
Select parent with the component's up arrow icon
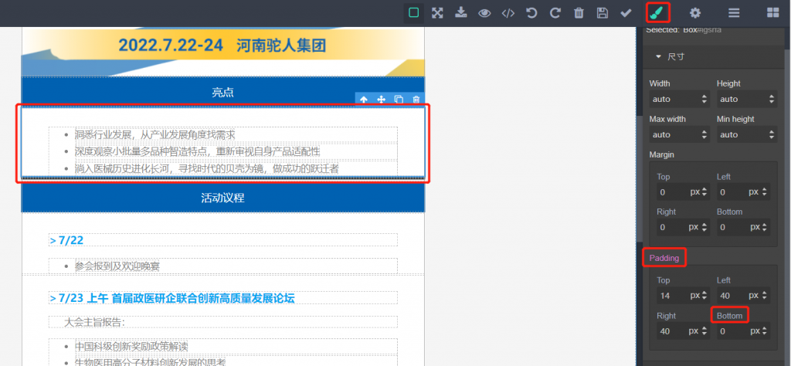pos(363,100)
